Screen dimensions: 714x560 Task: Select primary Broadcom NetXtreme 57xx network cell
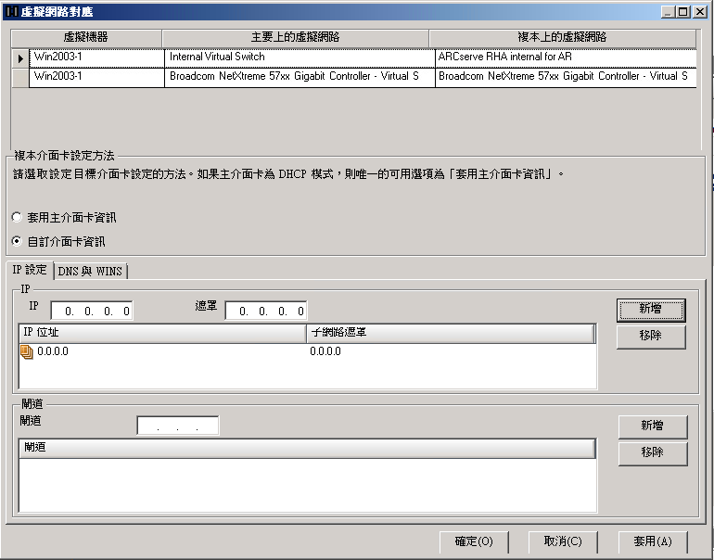coord(300,77)
